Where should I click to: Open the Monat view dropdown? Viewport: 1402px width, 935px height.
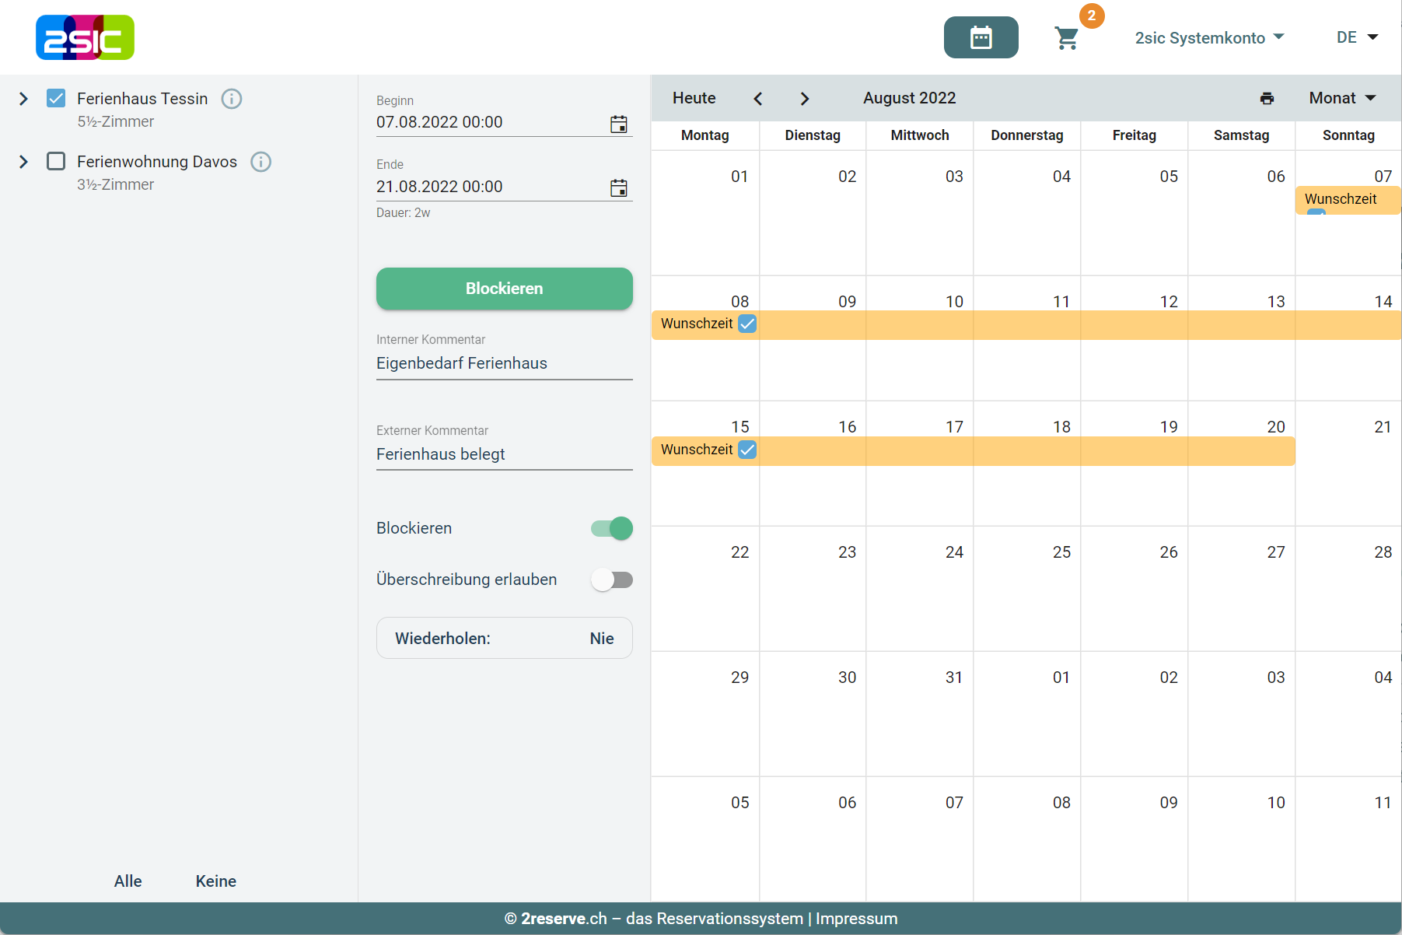(x=1342, y=98)
